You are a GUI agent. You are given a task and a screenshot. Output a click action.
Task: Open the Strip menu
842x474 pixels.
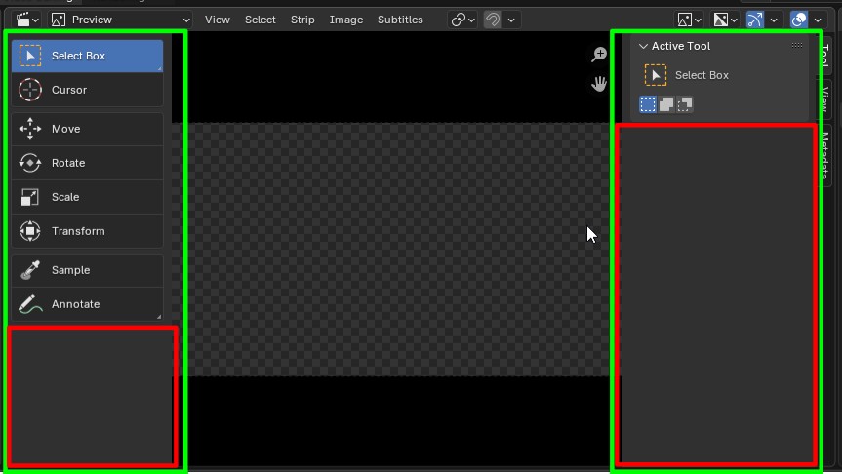coord(302,20)
